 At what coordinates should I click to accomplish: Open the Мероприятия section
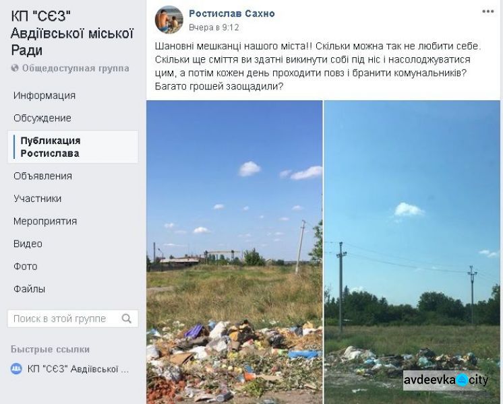(x=45, y=221)
